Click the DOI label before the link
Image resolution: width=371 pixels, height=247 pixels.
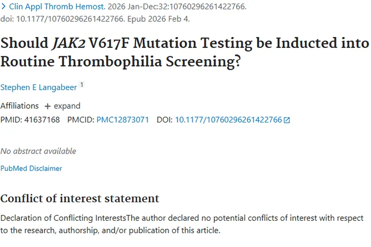(x=165, y=120)
